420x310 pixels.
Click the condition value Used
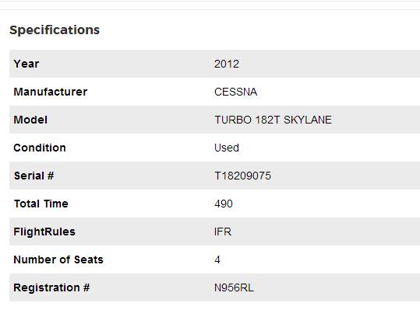point(227,148)
